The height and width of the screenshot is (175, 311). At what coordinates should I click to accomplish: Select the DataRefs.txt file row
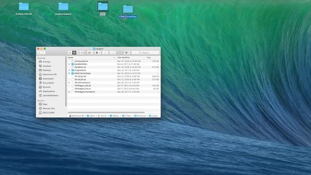(114, 67)
